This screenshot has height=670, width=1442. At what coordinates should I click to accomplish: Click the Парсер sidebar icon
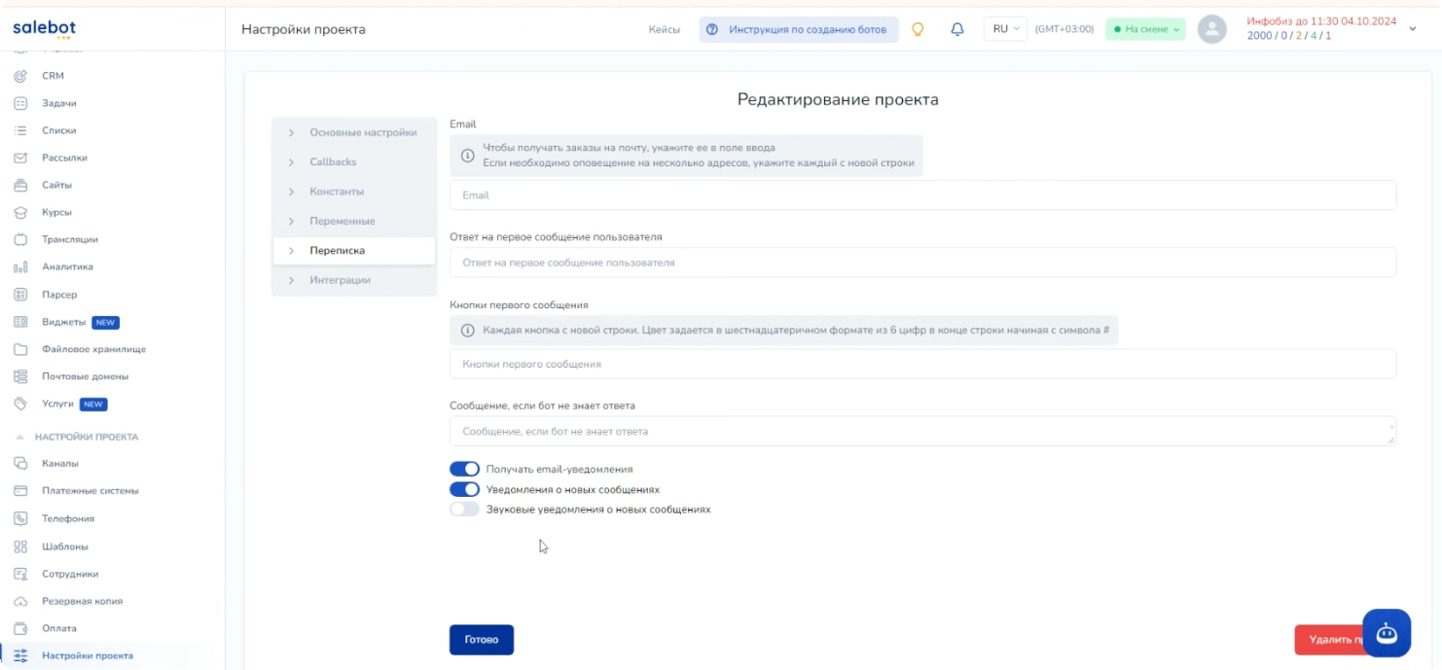pyautogui.click(x=20, y=295)
